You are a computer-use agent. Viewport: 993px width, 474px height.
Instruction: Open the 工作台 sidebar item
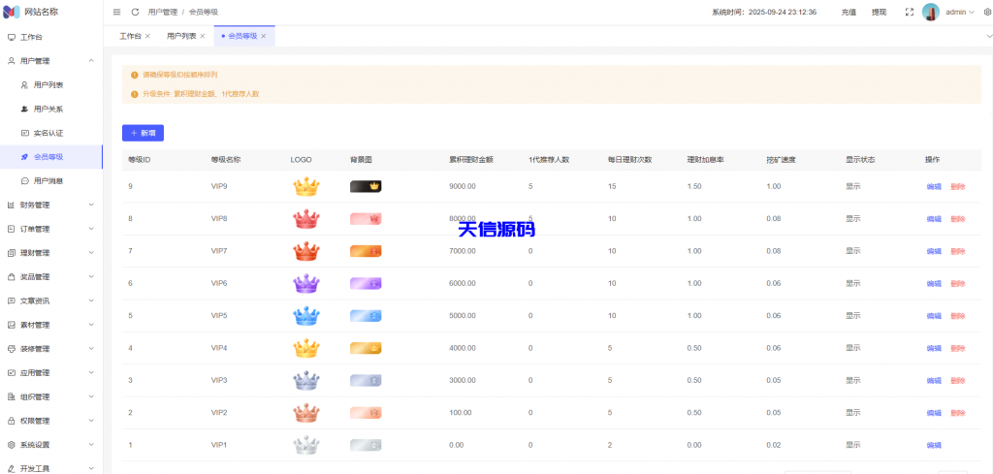[31, 37]
